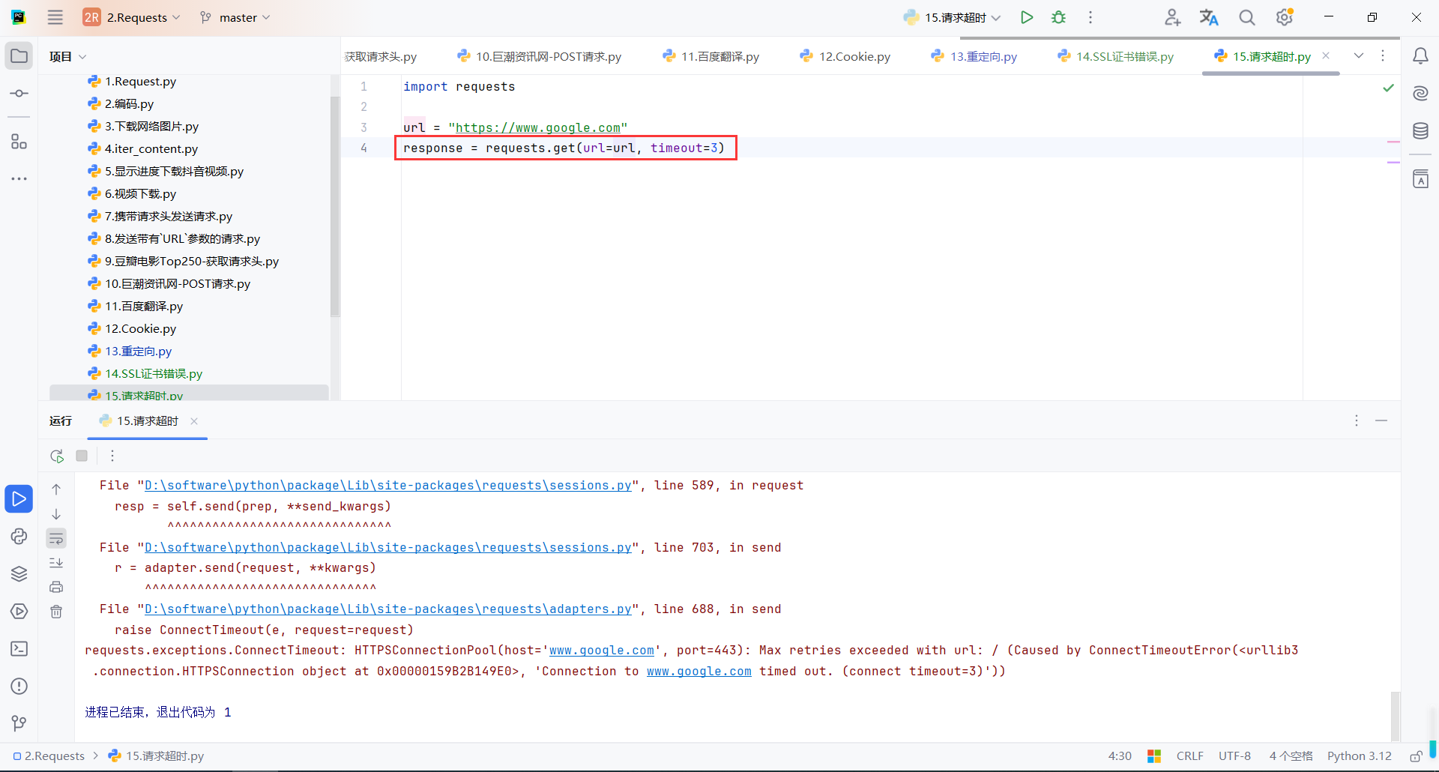Open the Notifications bell
This screenshot has height=772, width=1439.
point(1420,56)
